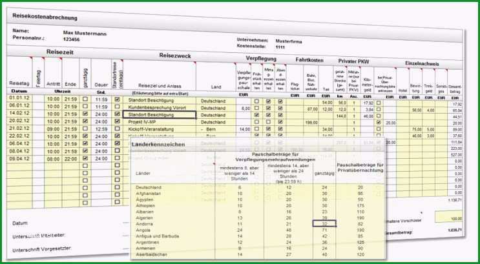Image resolution: width=480 pixels, height=264 pixels.
Task: Toggle Privatübernachtung checkbox in 20.02.12 row
Action: click(379, 123)
